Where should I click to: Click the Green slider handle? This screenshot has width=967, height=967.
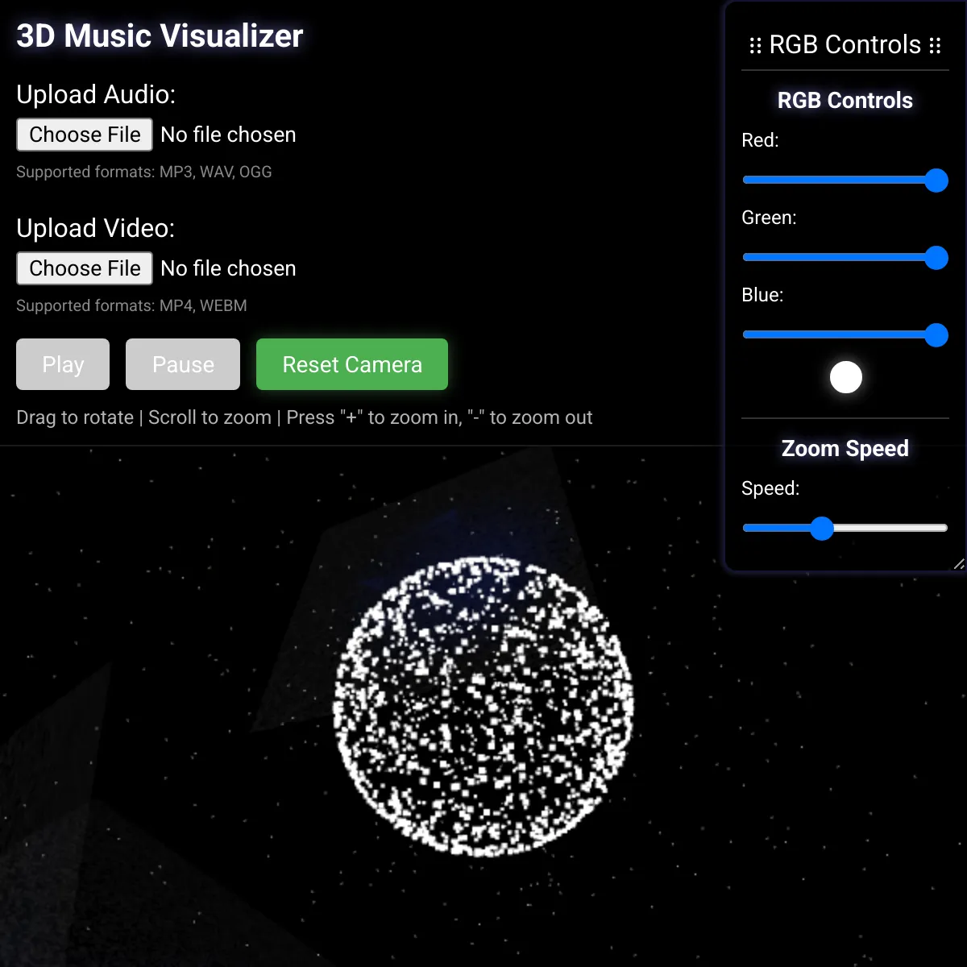936,258
